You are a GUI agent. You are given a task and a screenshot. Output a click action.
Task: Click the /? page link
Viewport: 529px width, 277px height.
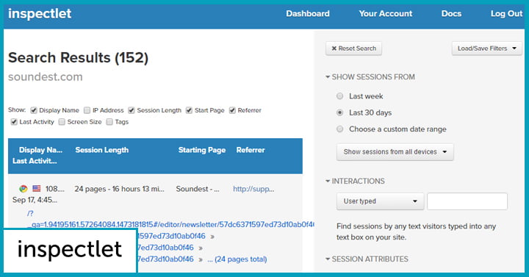coord(30,213)
